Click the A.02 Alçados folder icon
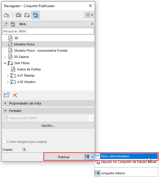The height and width of the screenshot is (178, 159). [13, 82]
